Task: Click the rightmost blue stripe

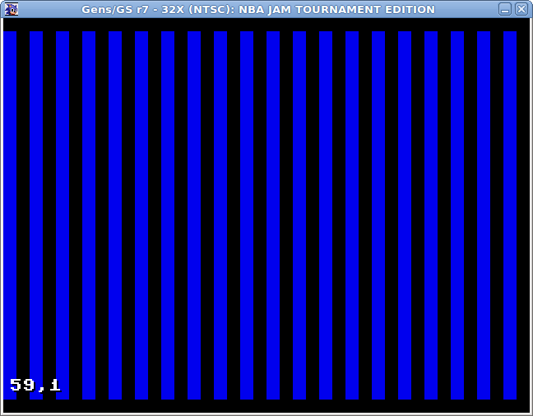Action: [510, 206]
